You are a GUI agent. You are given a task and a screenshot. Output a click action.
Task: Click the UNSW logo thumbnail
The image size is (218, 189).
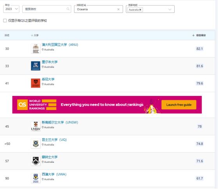click(x=36, y=126)
